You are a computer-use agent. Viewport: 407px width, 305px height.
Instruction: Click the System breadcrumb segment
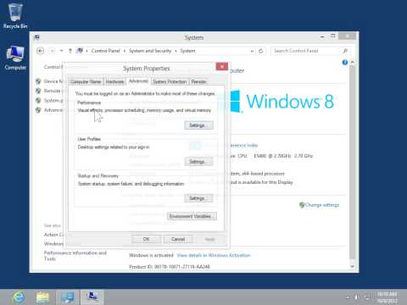tap(187, 51)
